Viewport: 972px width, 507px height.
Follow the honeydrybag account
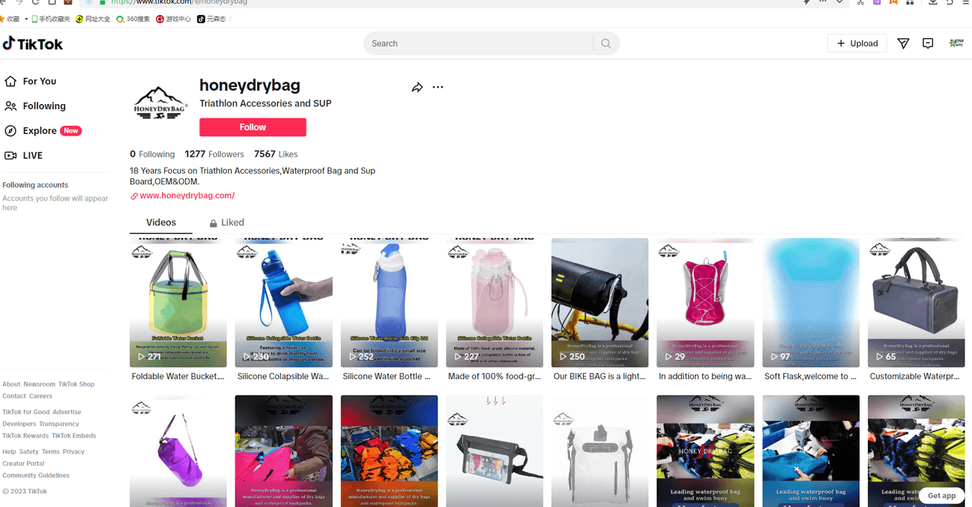coord(253,127)
